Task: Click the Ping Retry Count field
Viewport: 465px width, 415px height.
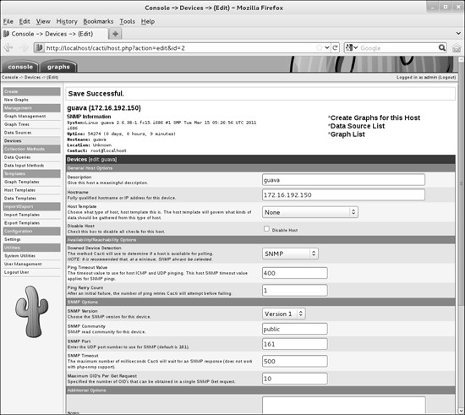Action: click(x=295, y=291)
